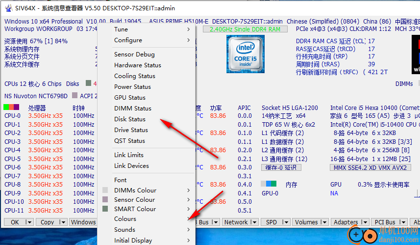The image size is (420, 245).
Task: Click the DIMMs label
Action: pos(404,84)
